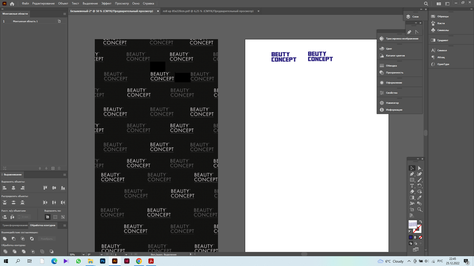The height and width of the screenshot is (266, 474).
Task: Select the Eyedropper tool
Action: click(x=420, y=198)
